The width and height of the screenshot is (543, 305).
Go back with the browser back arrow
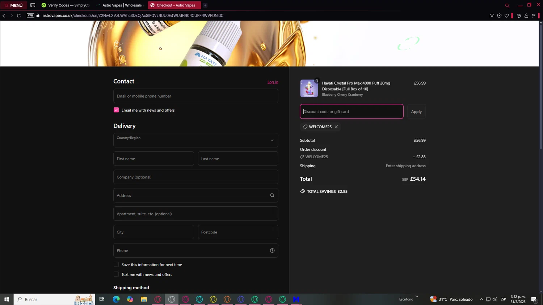(4, 16)
